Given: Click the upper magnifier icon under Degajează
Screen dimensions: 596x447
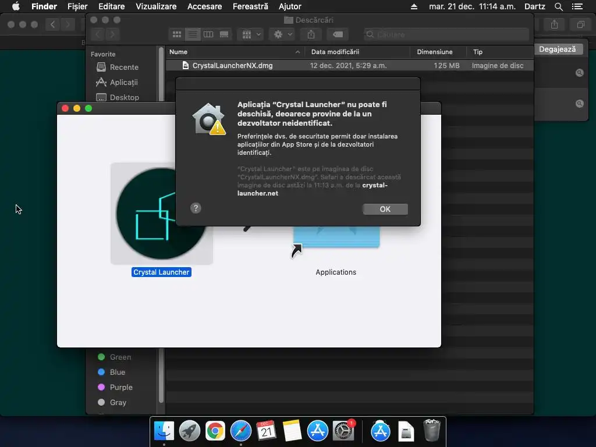Looking at the screenshot, I should [x=579, y=73].
